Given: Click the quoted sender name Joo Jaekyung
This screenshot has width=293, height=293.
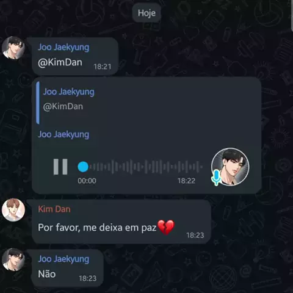Looking at the screenshot, I should [x=69, y=92].
